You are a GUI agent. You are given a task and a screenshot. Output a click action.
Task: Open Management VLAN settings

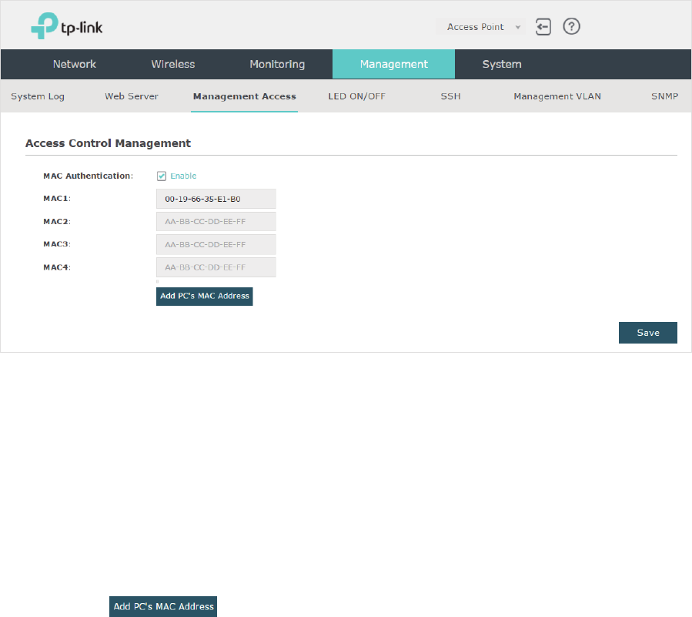(557, 96)
